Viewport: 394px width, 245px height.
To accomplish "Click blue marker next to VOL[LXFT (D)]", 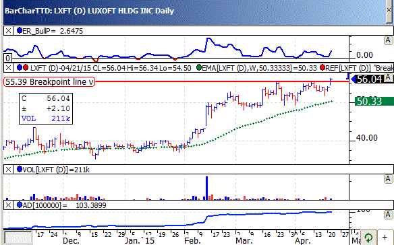I will pyautogui.click(x=20, y=169).
